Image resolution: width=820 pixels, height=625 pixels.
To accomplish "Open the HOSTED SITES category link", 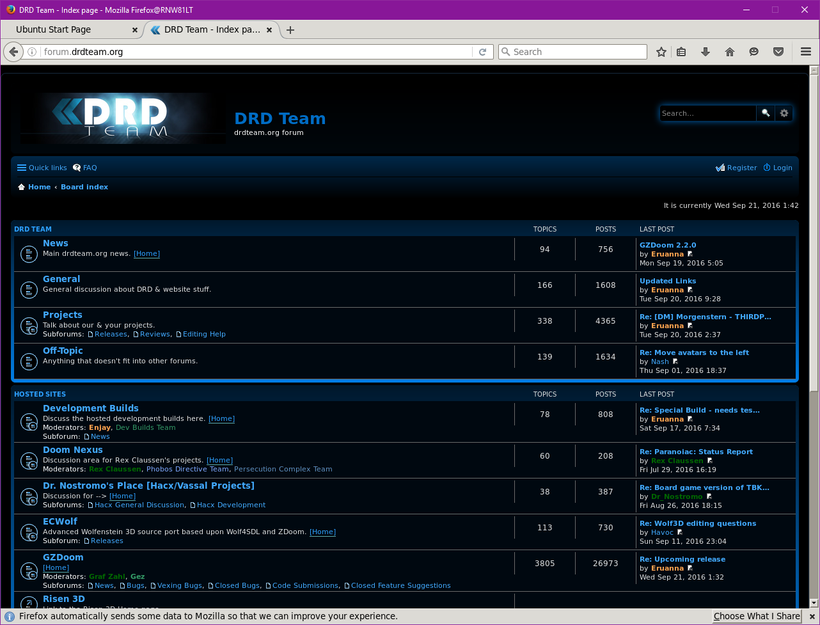I will point(40,394).
